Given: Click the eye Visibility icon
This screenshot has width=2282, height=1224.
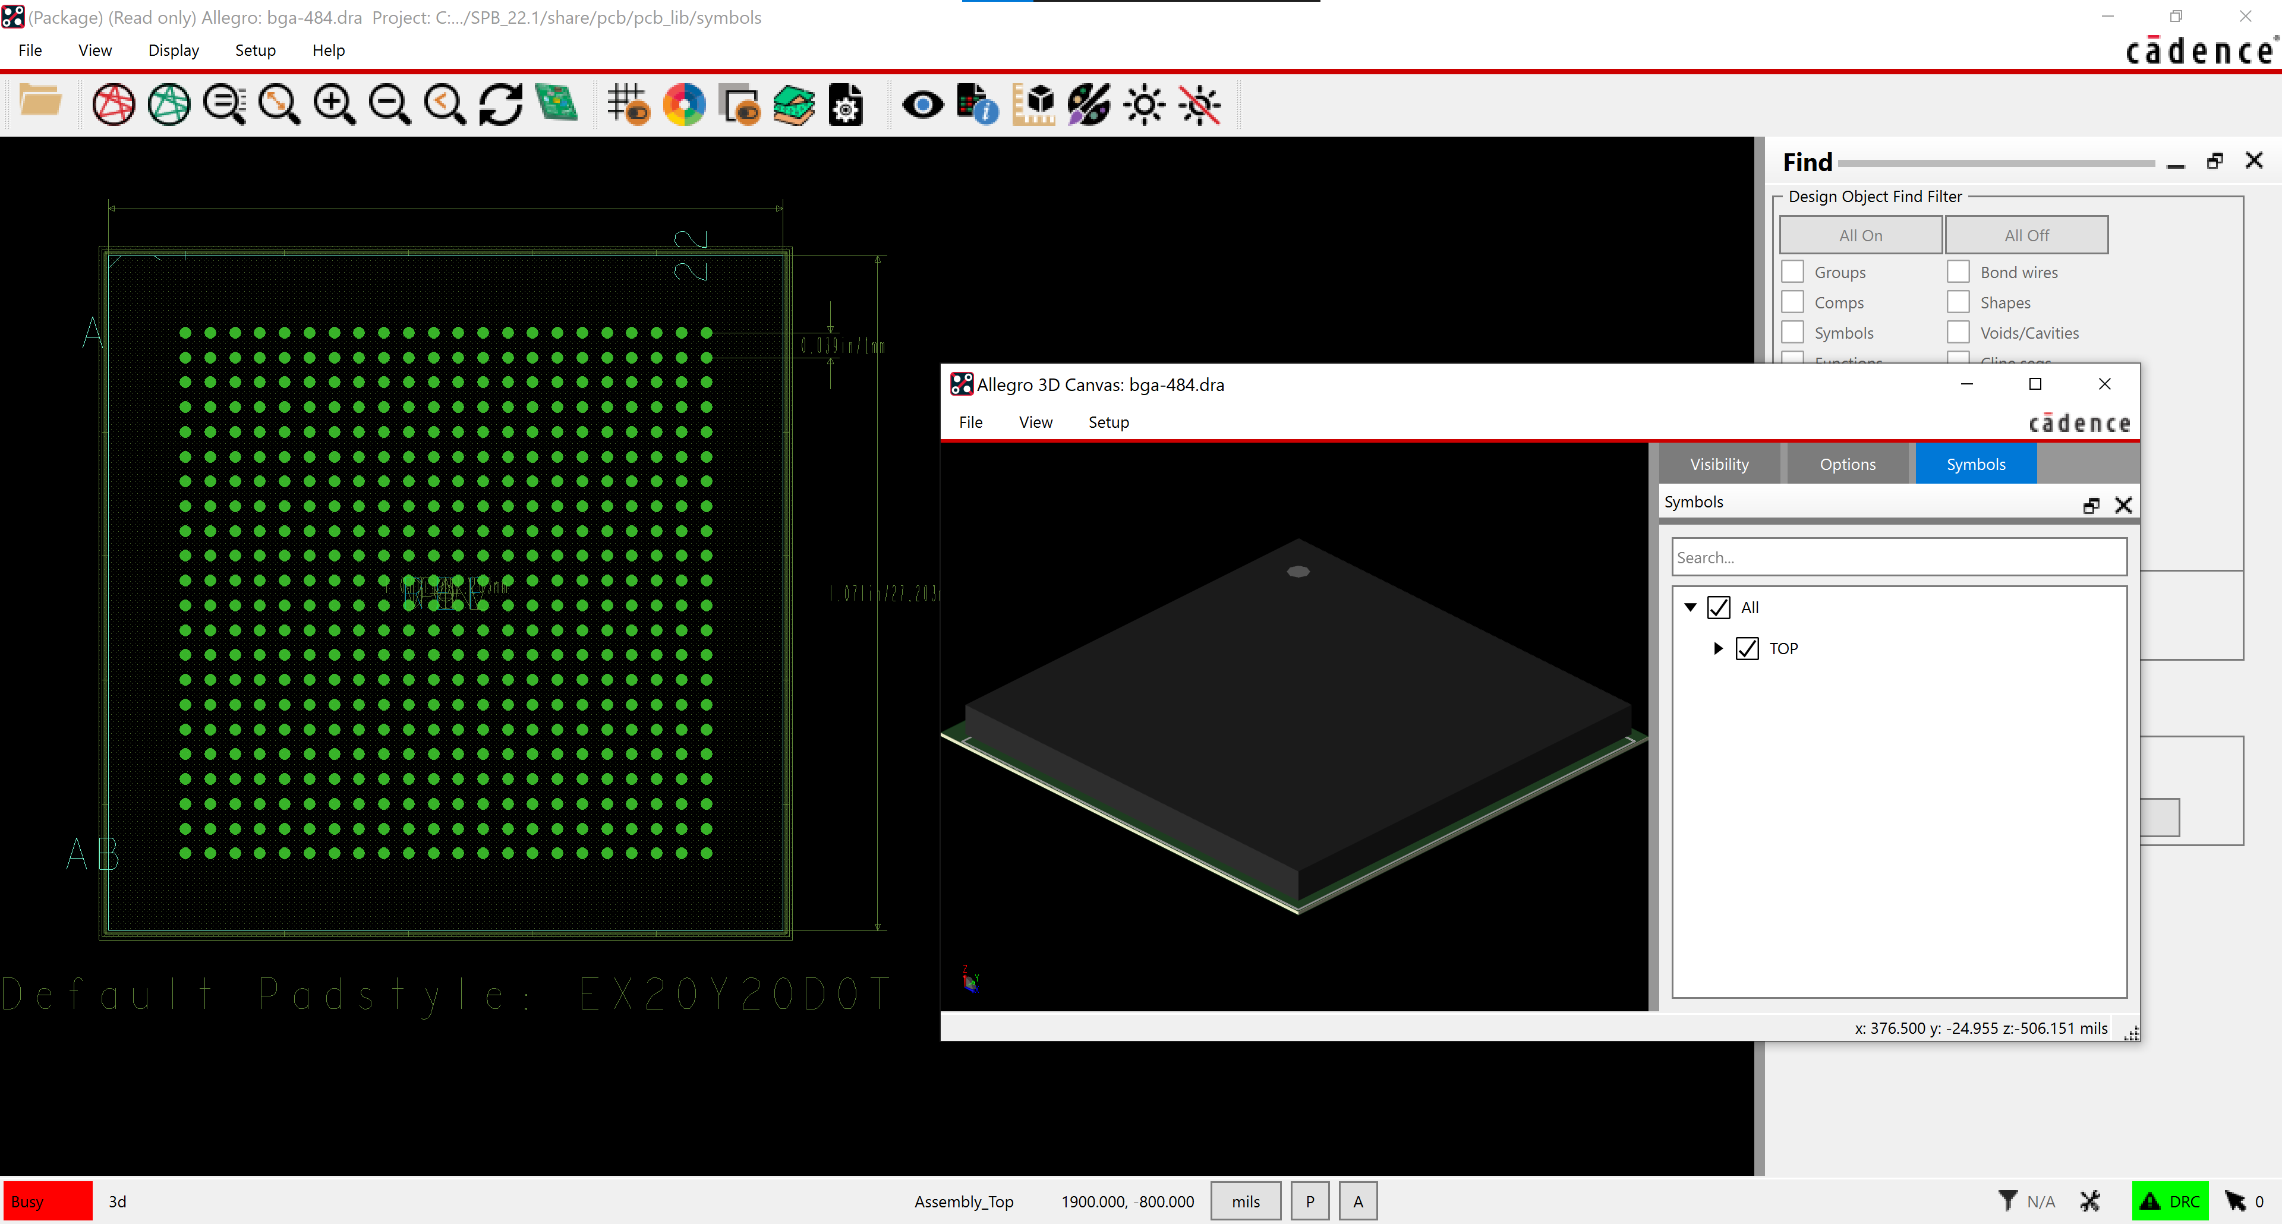Looking at the screenshot, I should 922,105.
